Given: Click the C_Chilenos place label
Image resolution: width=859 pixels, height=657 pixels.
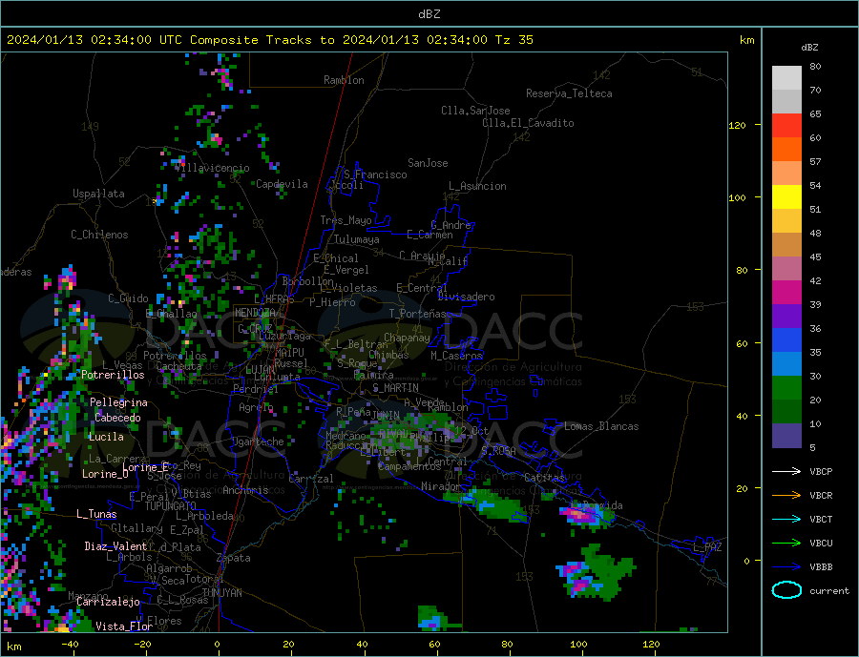Looking at the screenshot, I should pyautogui.click(x=99, y=235).
